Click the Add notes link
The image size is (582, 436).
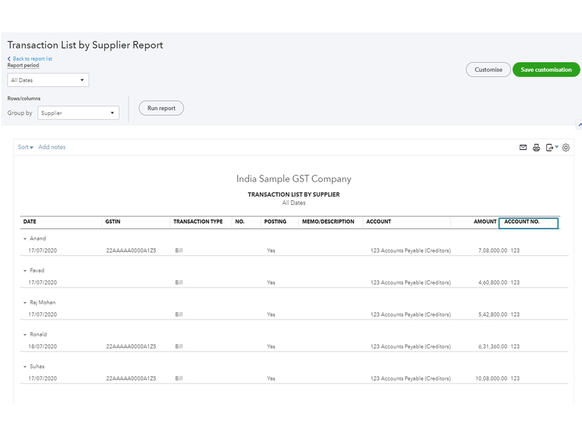(x=52, y=147)
